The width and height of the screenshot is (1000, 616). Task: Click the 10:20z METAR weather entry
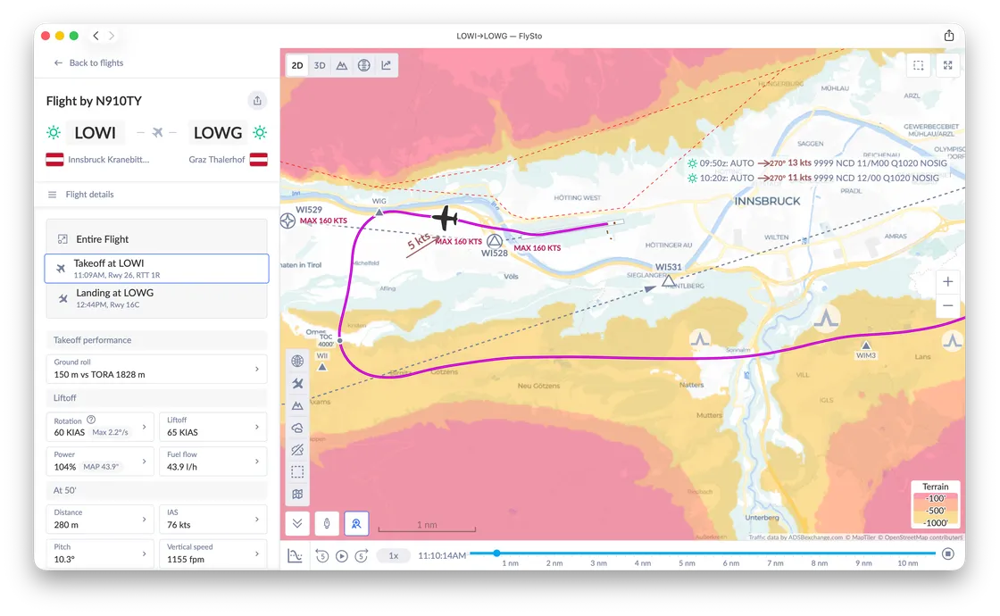click(x=813, y=178)
